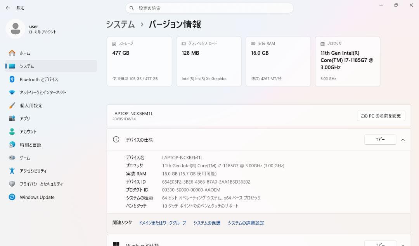Click the 設定の検索 search field
Screen dimensions: 419x246
[209, 8]
